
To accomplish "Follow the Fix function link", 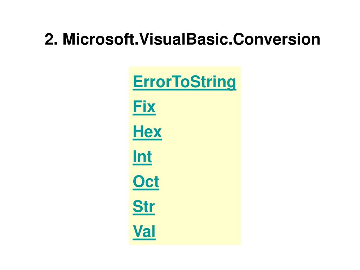I will (144, 107).
